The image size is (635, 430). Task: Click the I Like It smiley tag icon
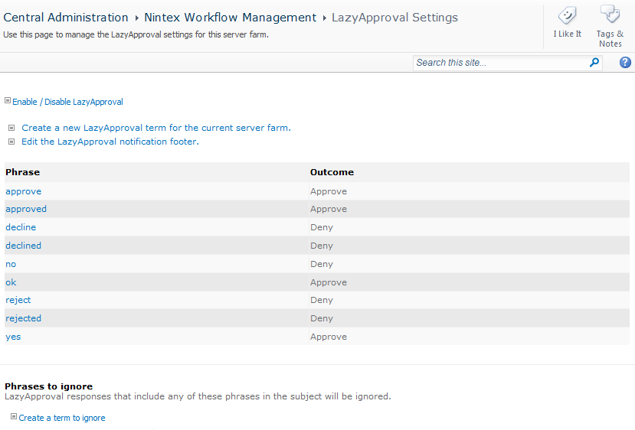point(567,16)
